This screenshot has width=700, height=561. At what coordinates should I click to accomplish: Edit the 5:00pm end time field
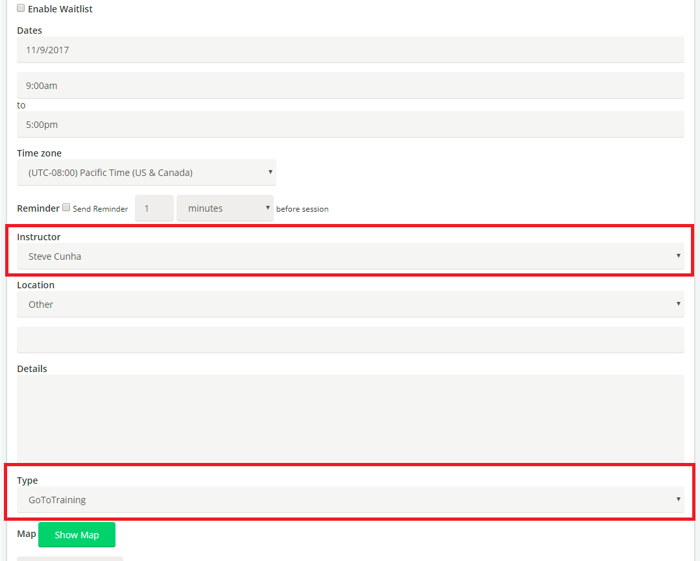(x=350, y=124)
